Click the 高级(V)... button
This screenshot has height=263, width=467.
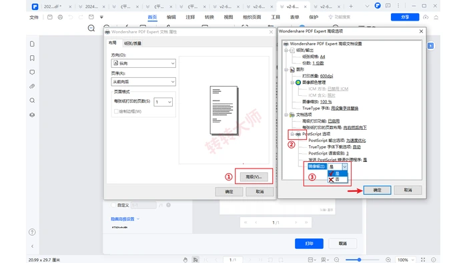254,177
